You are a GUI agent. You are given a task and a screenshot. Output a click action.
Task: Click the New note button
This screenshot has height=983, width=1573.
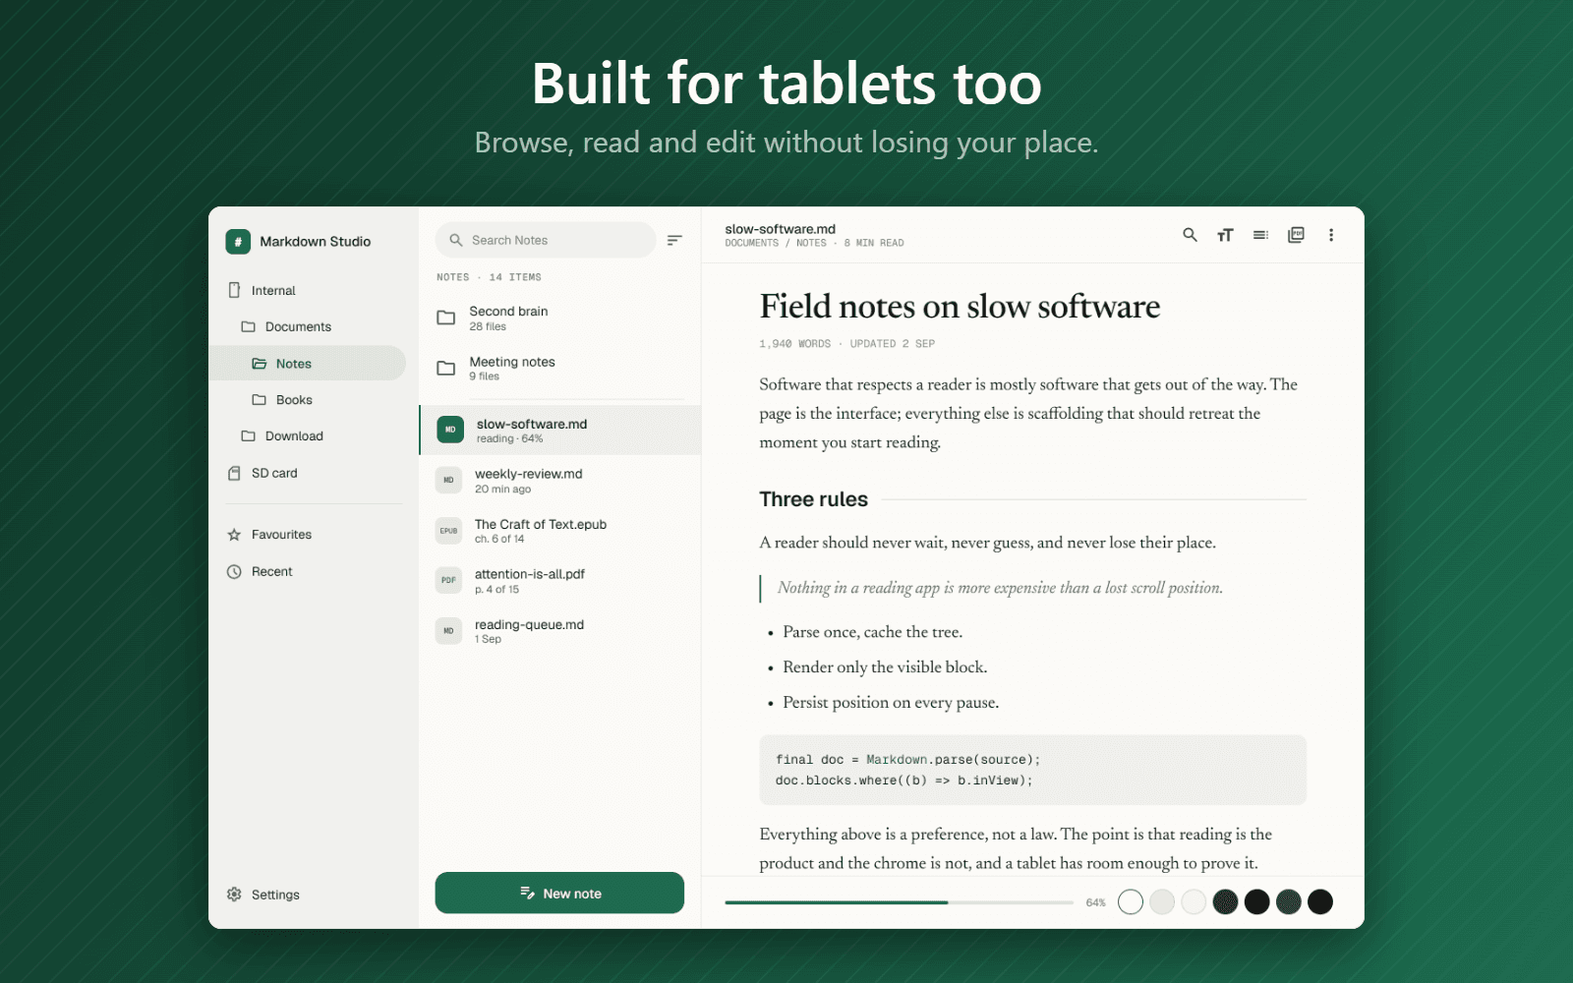tap(559, 893)
